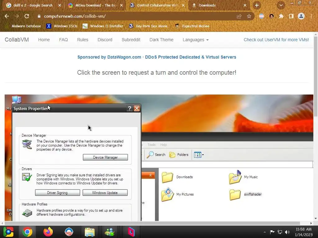This screenshot has height=238, width=318.
Task: Click the page vertical scrollbar
Action: (316, 77)
